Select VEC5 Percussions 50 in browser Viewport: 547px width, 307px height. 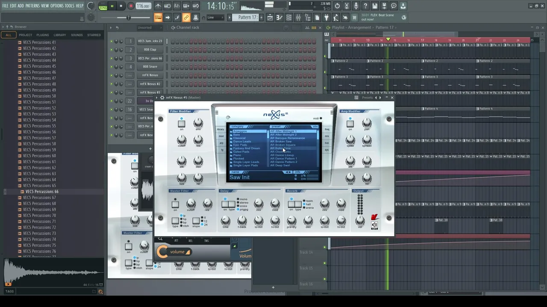click(x=39, y=96)
